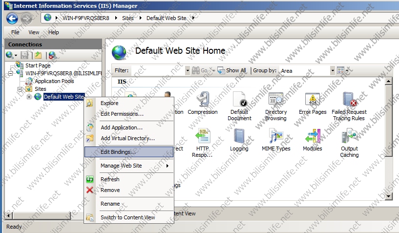
Task: Open the MIME Types feature
Action: point(276,140)
